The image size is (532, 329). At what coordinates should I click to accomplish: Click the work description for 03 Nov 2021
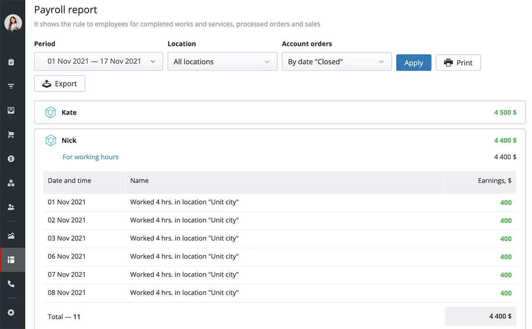pos(184,238)
